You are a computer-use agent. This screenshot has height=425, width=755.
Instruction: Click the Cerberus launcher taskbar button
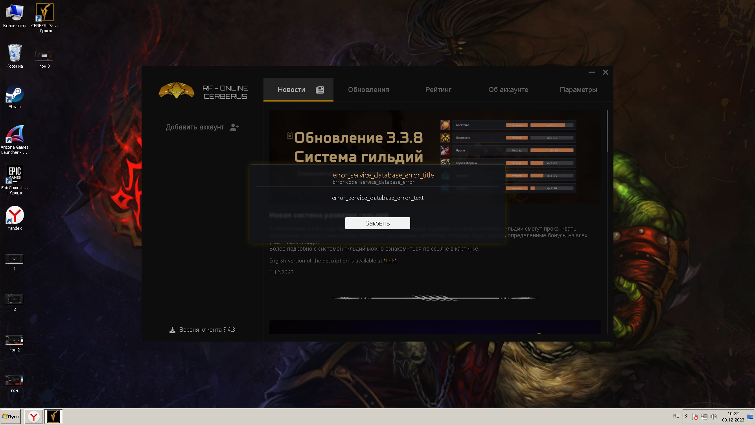[x=53, y=416]
